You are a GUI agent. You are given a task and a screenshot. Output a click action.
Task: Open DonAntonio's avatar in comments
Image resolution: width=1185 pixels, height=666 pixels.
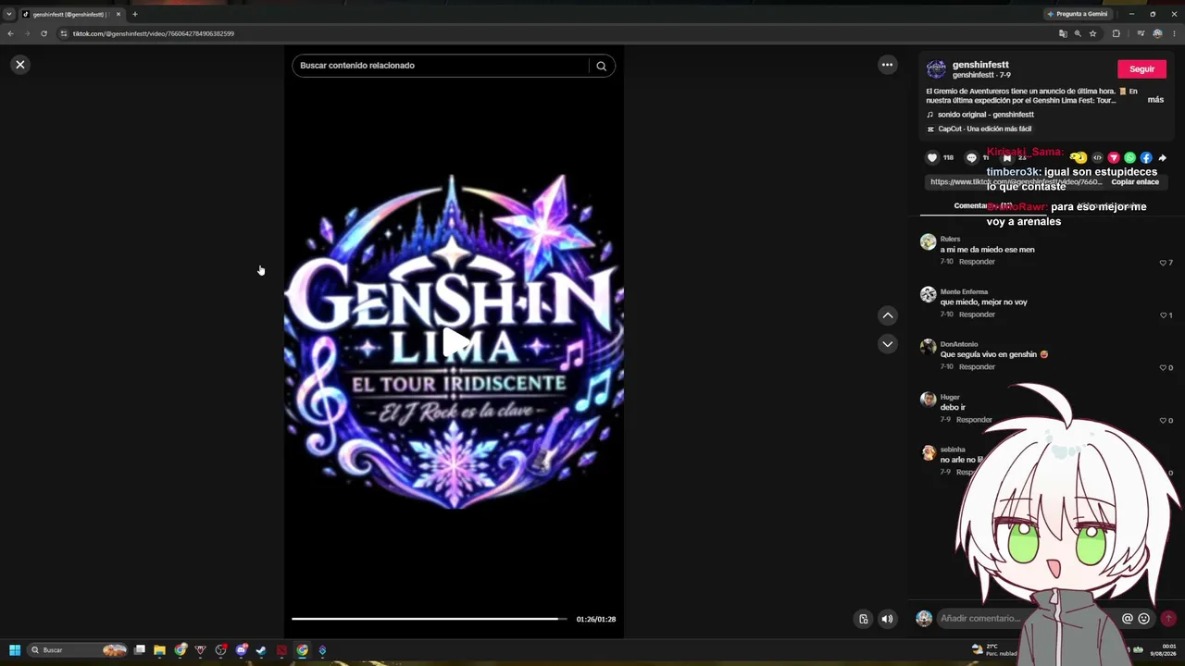[x=928, y=348]
